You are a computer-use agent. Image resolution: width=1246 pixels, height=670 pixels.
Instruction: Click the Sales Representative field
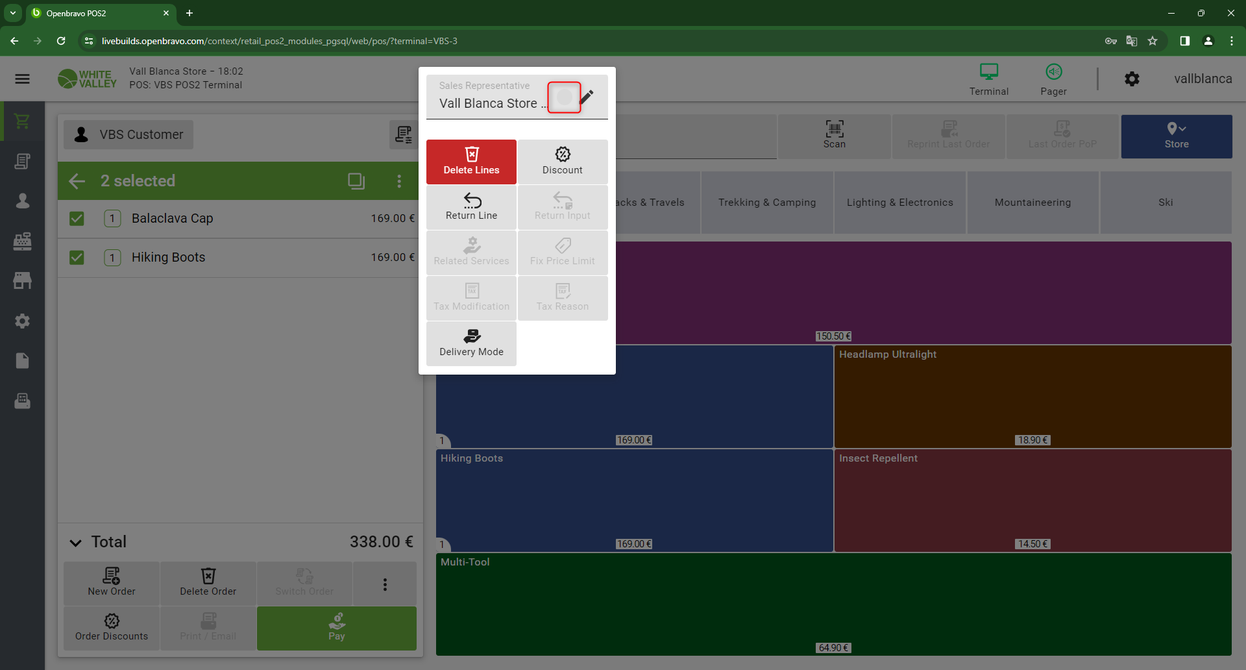(517, 97)
